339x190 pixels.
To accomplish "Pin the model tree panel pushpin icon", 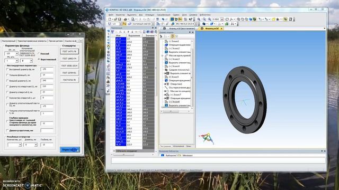I will tap(190, 32).
